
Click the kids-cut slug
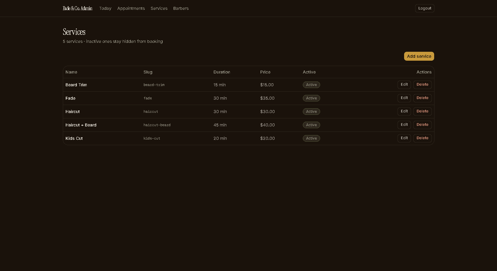(152, 138)
